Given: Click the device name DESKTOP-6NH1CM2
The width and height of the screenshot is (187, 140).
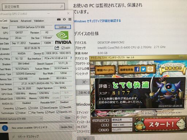Looking at the screenshot, I should point(111,42).
